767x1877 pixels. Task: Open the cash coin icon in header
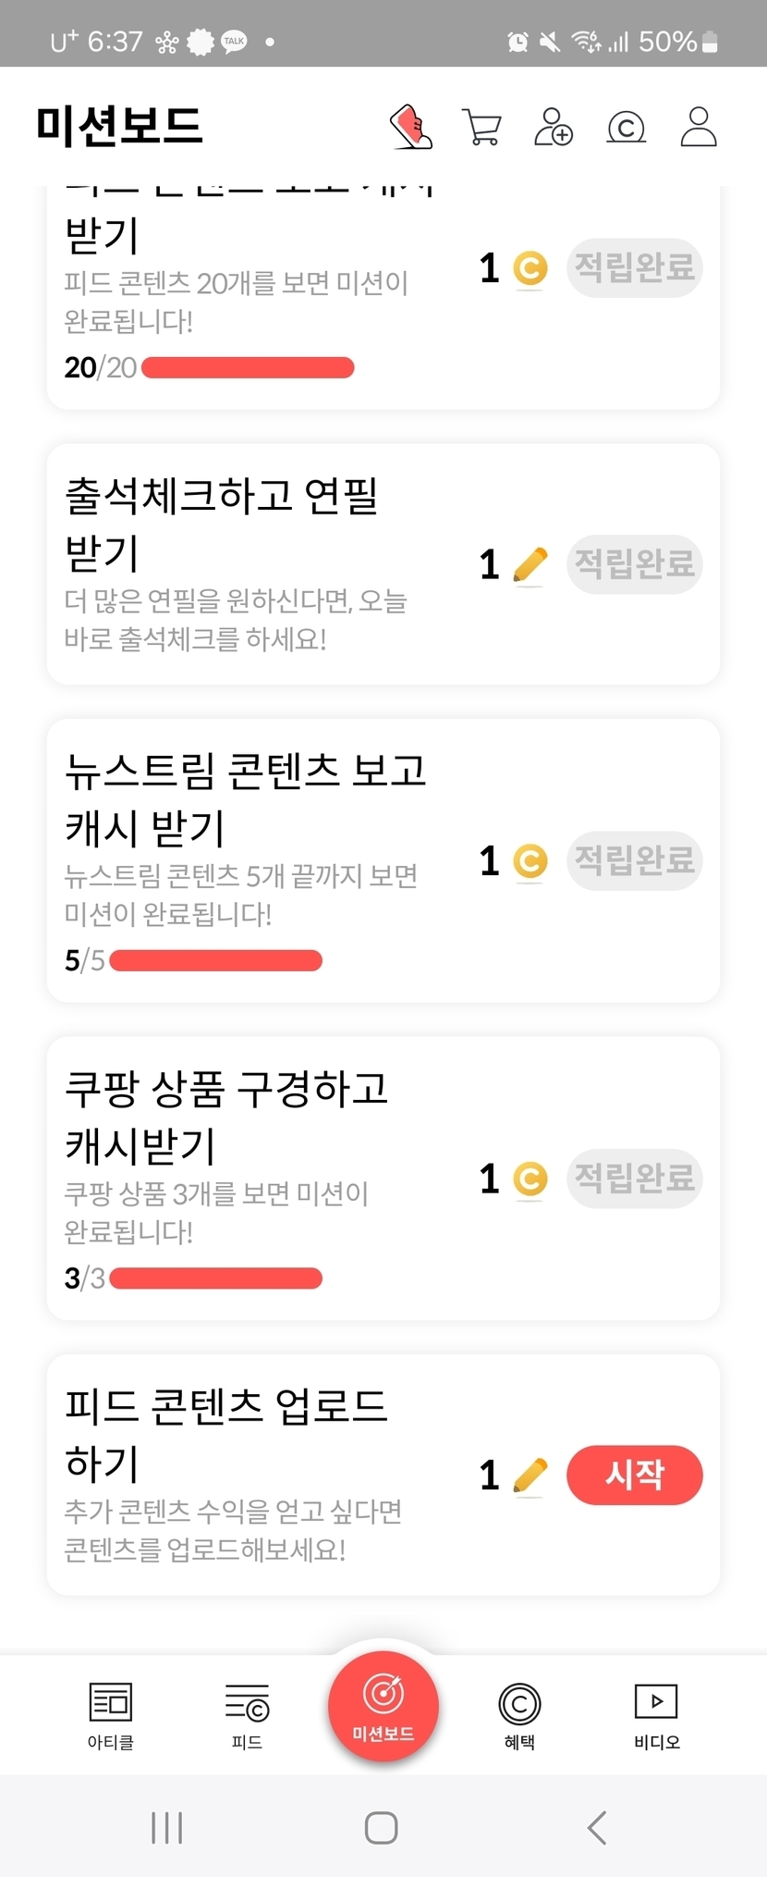pos(626,128)
